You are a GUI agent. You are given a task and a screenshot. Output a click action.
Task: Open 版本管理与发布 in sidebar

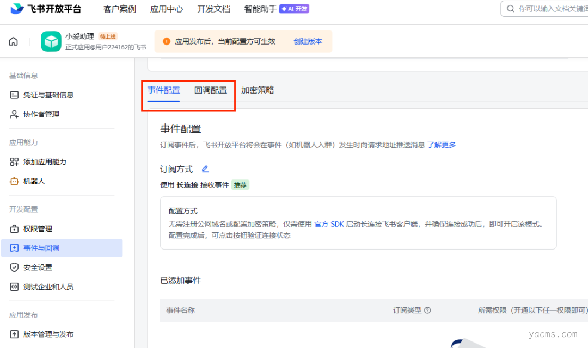click(48, 334)
